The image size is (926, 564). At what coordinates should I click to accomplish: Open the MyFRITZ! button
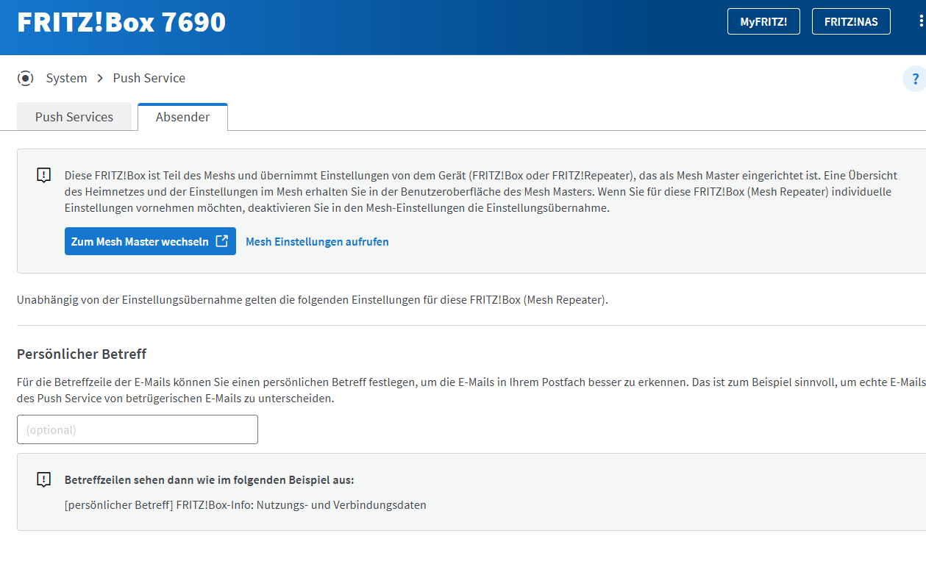[x=763, y=21]
